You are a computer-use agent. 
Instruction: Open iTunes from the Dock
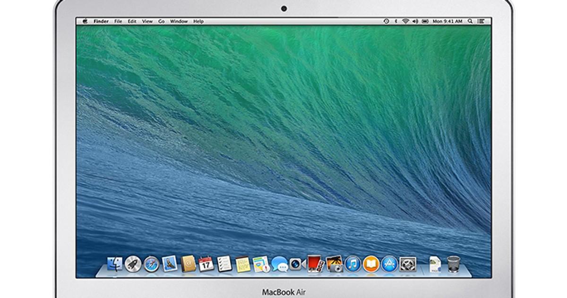click(353, 265)
